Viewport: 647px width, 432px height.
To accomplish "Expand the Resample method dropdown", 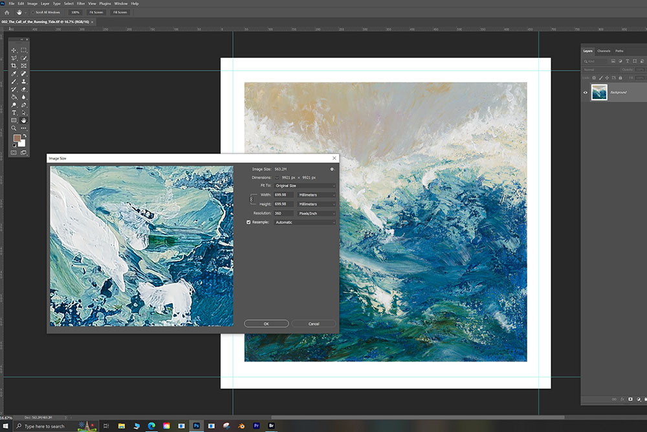I will click(x=305, y=222).
